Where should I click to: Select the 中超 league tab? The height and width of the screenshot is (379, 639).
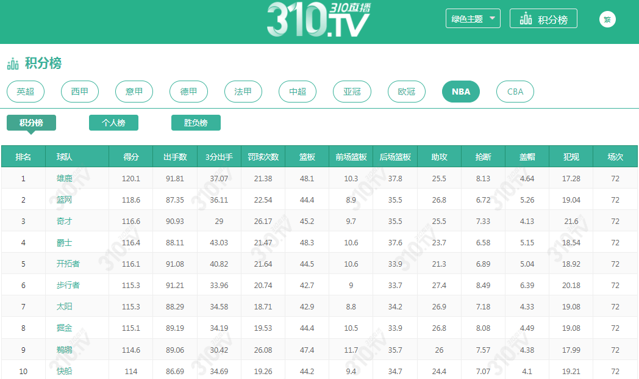[298, 92]
